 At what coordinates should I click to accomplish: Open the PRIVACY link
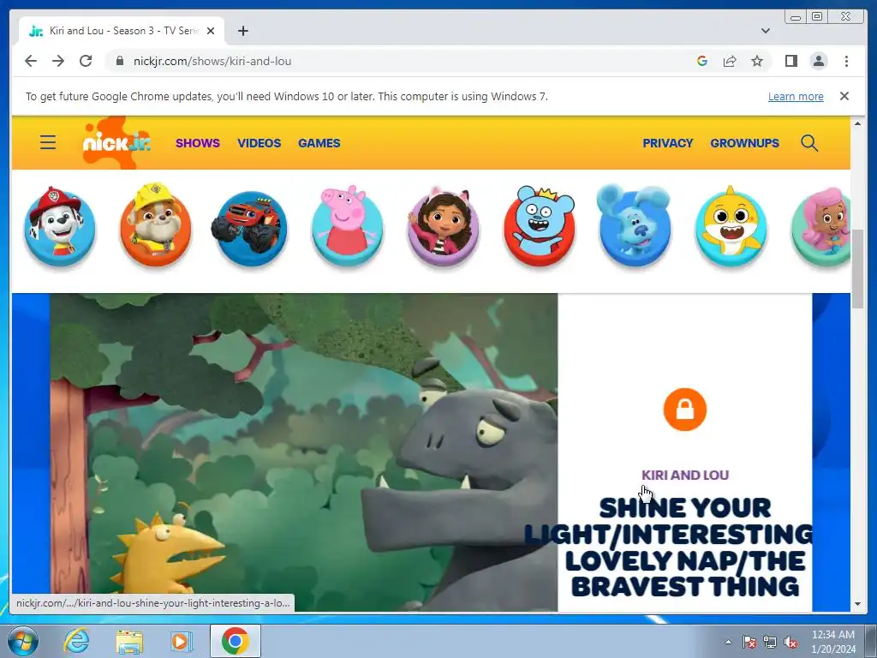click(667, 143)
